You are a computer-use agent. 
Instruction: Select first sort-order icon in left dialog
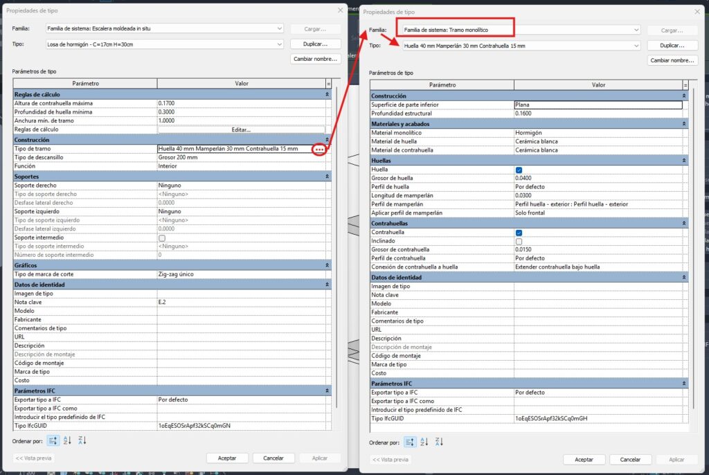pos(53,440)
